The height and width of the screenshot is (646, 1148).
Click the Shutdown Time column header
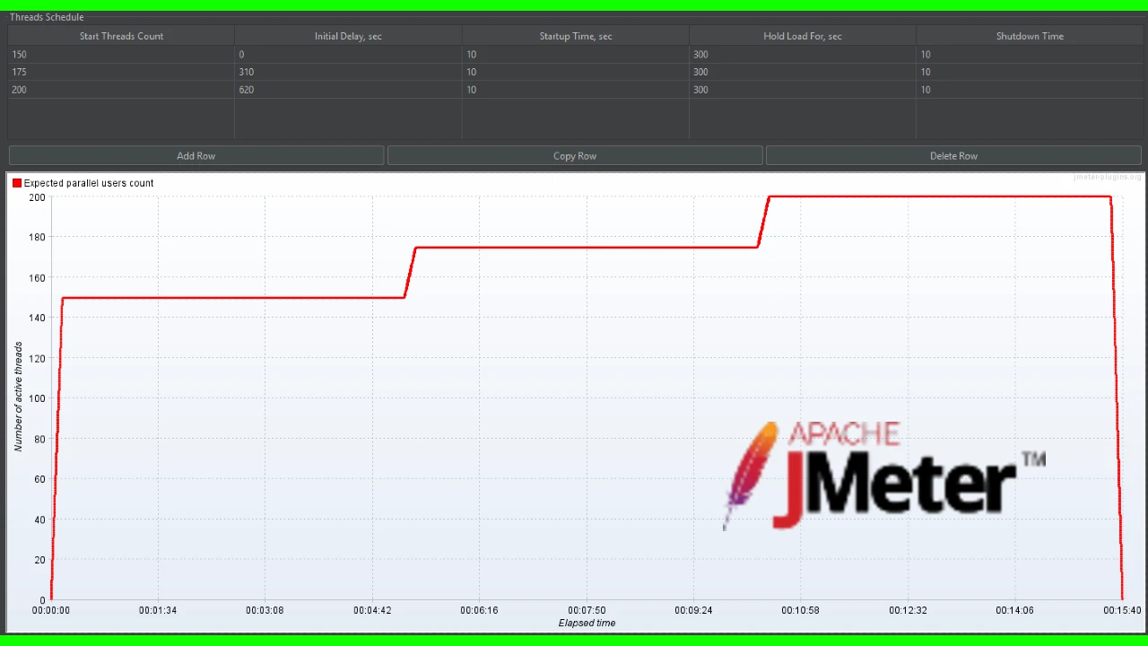pyautogui.click(x=1030, y=36)
